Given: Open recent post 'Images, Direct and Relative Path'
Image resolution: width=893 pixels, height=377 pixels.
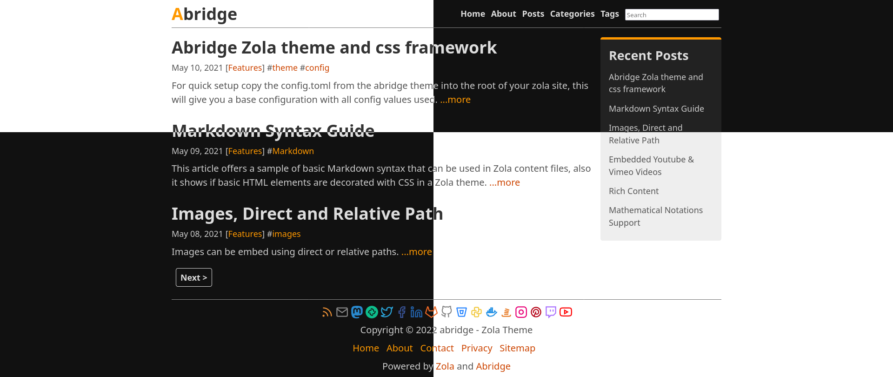Looking at the screenshot, I should click(x=646, y=134).
